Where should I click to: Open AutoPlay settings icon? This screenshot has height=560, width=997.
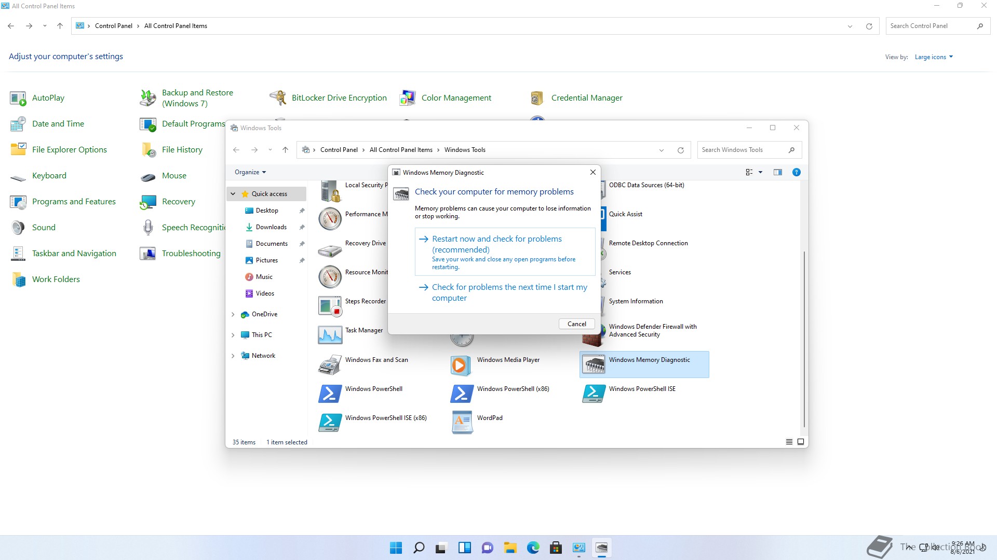[18, 98]
